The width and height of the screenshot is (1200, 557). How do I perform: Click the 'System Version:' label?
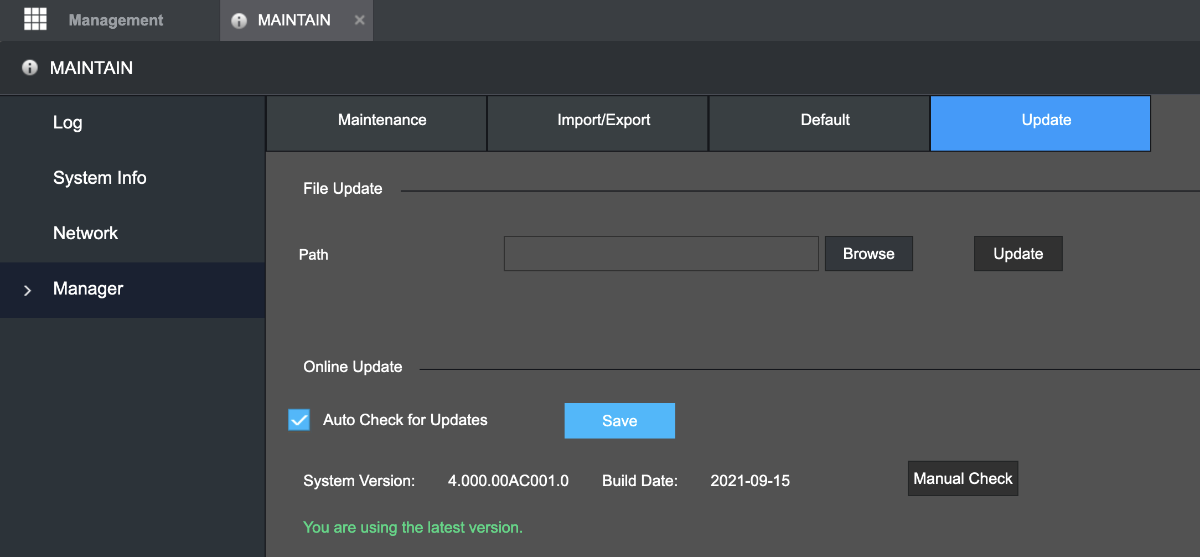click(x=359, y=481)
